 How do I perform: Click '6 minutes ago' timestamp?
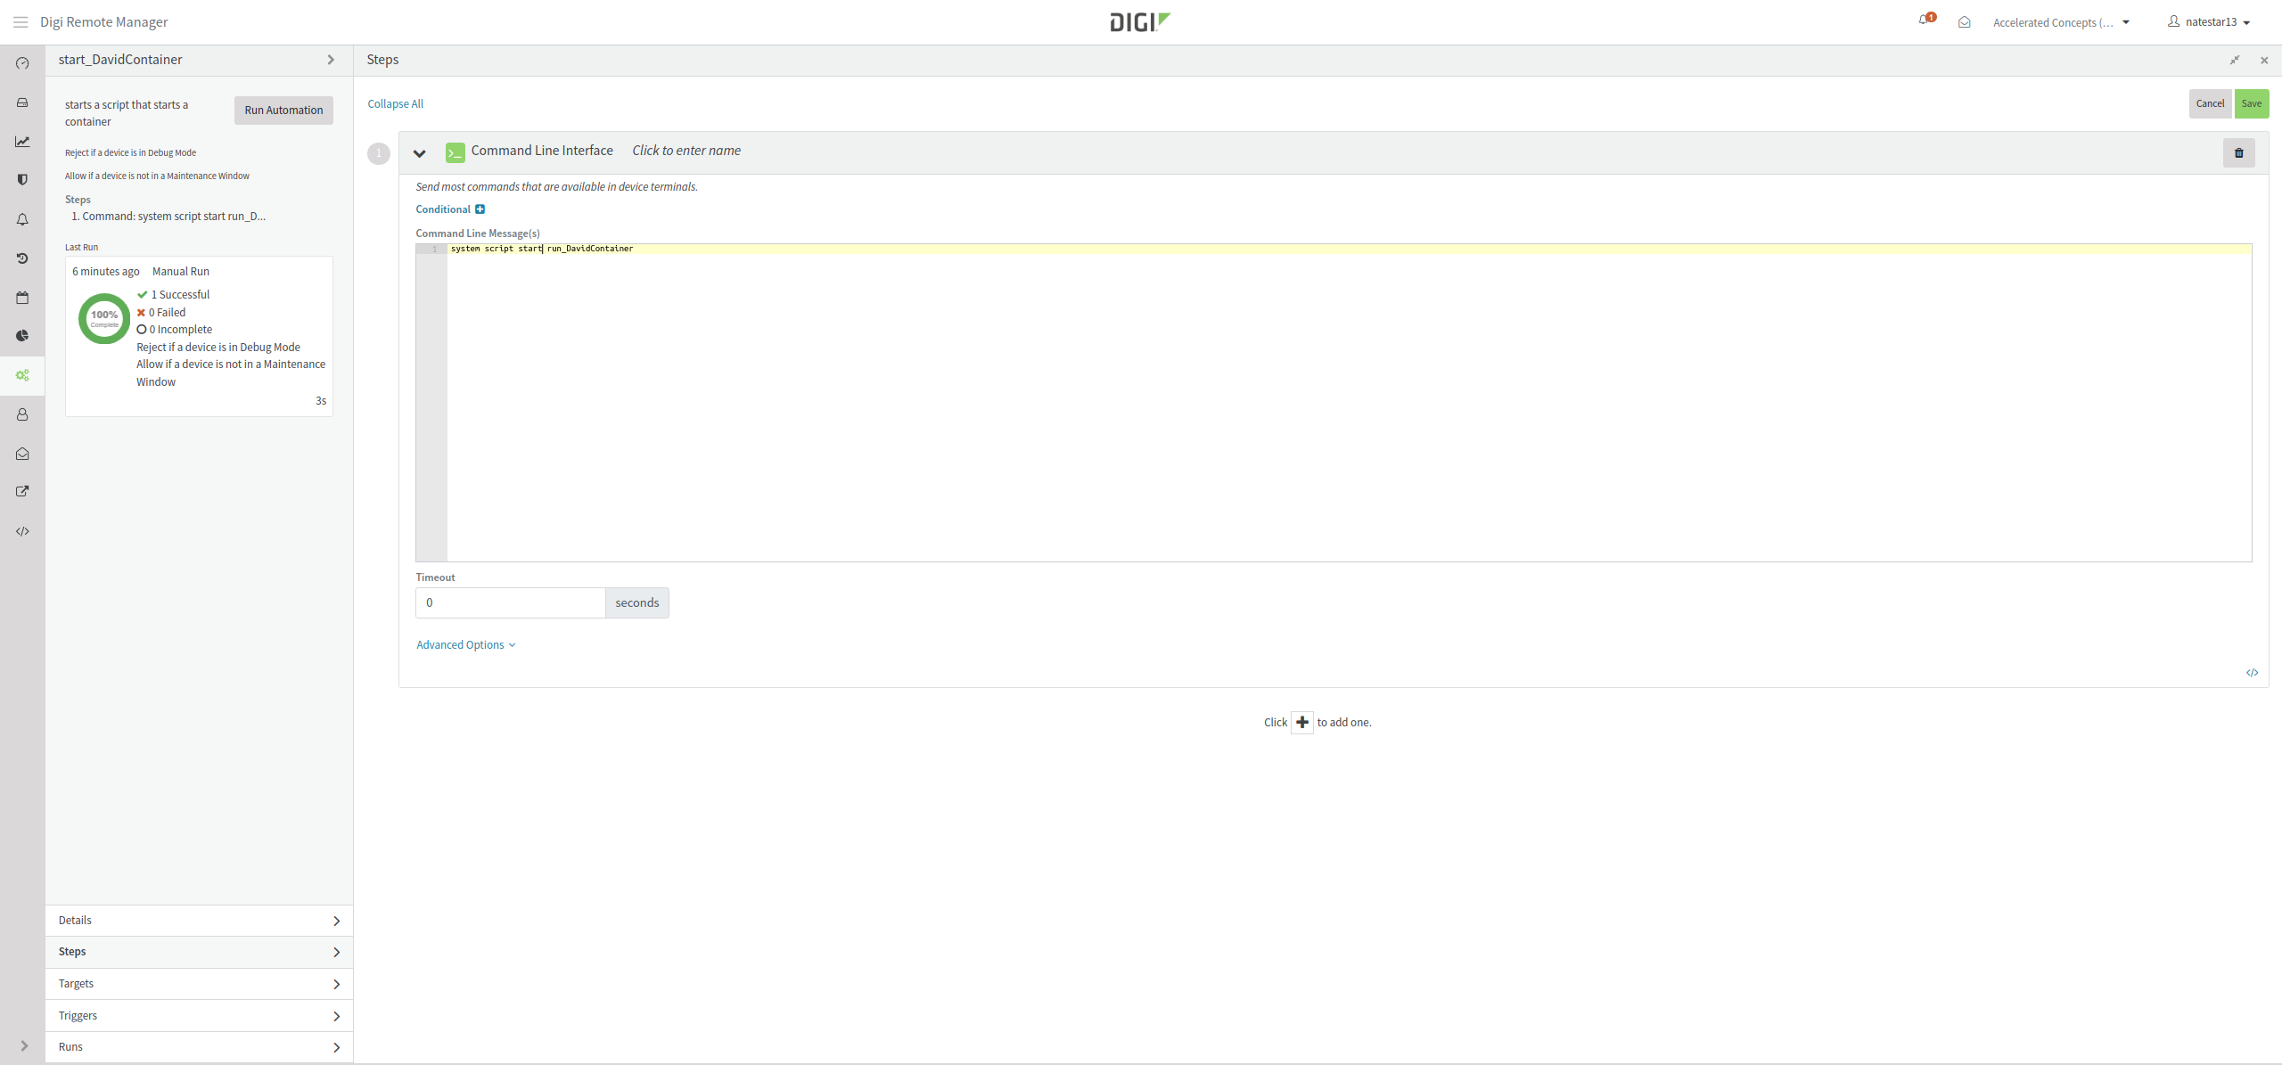[106, 272]
